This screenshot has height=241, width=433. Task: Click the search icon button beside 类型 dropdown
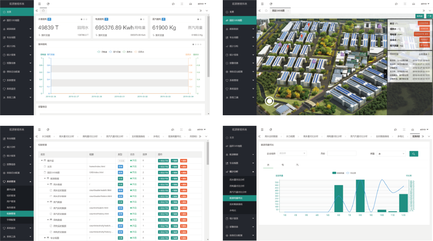(x=414, y=154)
